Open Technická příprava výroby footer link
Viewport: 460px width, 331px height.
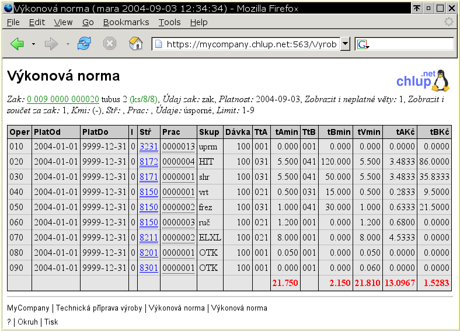point(99,308)
